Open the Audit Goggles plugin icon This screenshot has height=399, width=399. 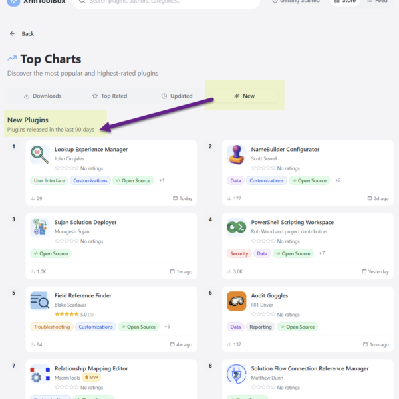click(x=236, y=301)
